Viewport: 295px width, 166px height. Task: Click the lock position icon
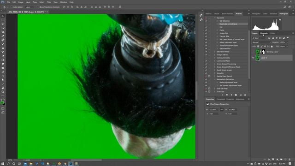[x=265, y=46]
